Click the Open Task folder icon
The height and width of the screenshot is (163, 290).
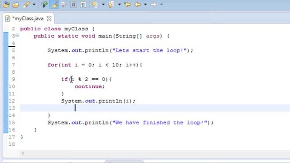(15, 5)
